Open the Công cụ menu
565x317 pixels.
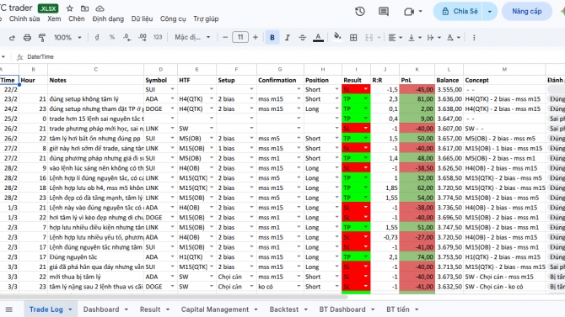pyautogui.click(x=173, y=18)
